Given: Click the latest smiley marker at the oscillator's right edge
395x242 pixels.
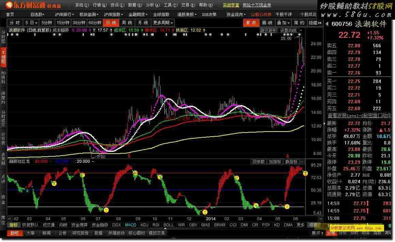Looking at the screenshot, I should tap(305, 173).
